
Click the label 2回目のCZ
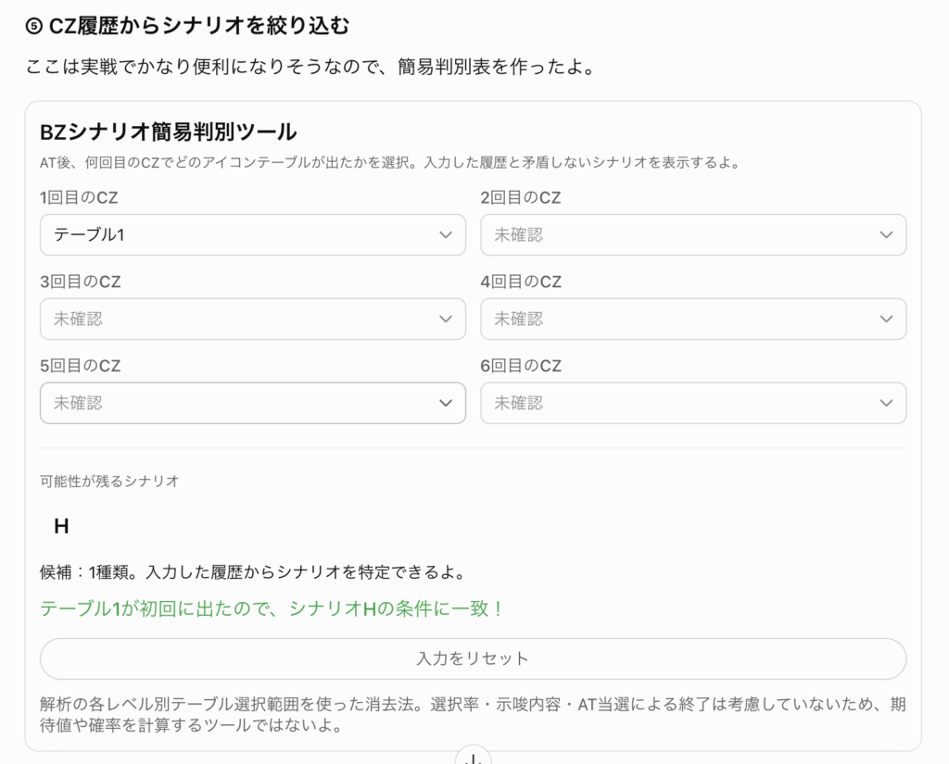click(521, 198)
